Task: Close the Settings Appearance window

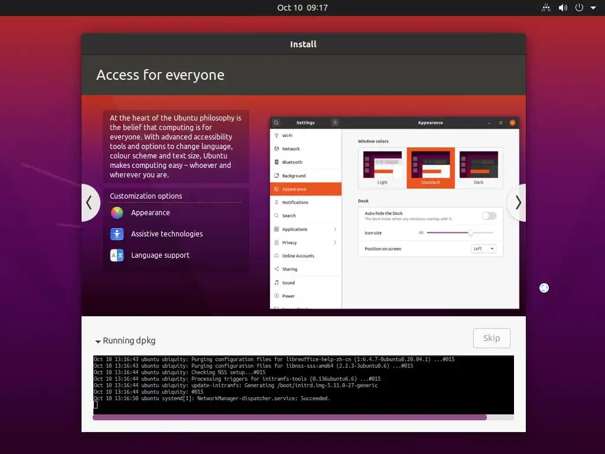Action: click(x=512, y=123)
